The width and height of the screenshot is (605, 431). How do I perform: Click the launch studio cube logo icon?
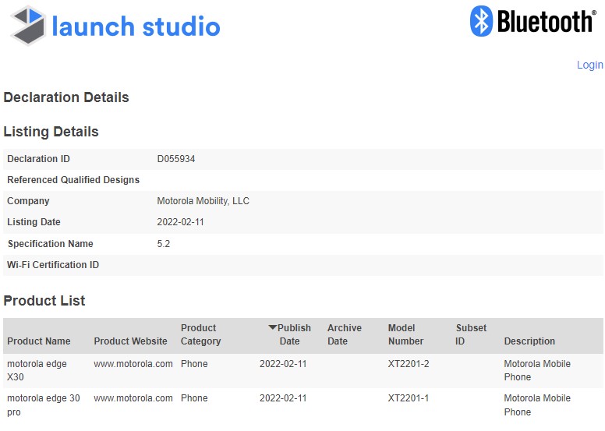coord(28,26)
